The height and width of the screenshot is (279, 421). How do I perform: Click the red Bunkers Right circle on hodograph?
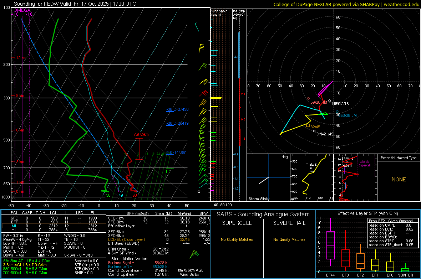point(308,98)
